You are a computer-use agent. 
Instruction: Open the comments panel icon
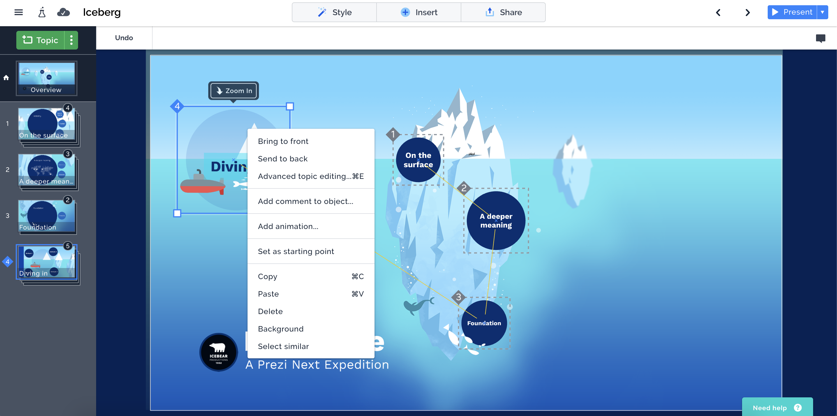[x=820, y=38]
